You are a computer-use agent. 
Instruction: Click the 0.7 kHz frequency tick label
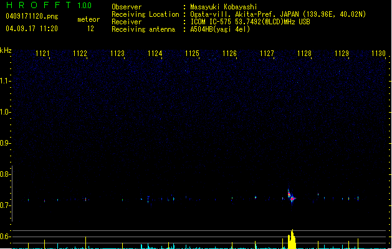(x=5, y=205)
